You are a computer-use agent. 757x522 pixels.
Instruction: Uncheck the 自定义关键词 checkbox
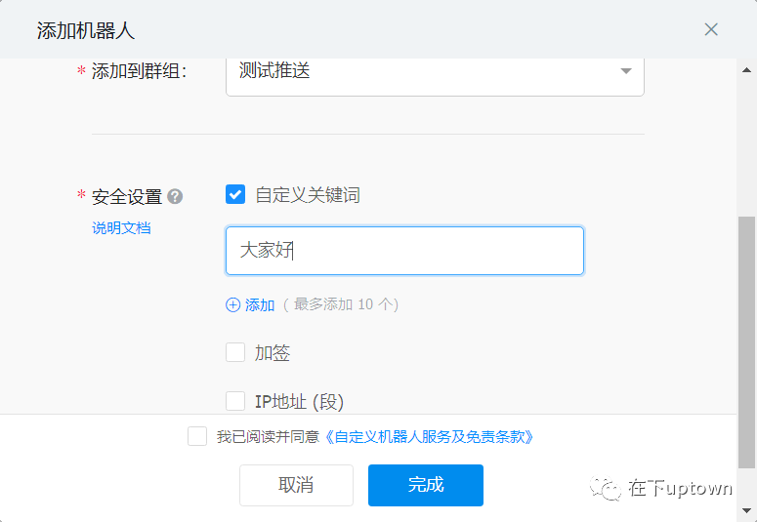click(x=235, y=195)
